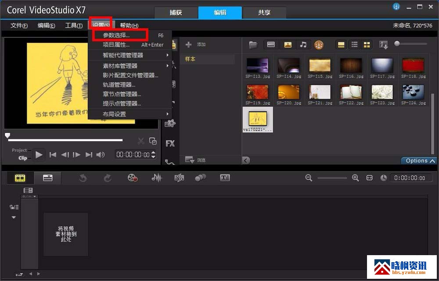
Task: Switch to Storyboard view
Action: point(20,178)
